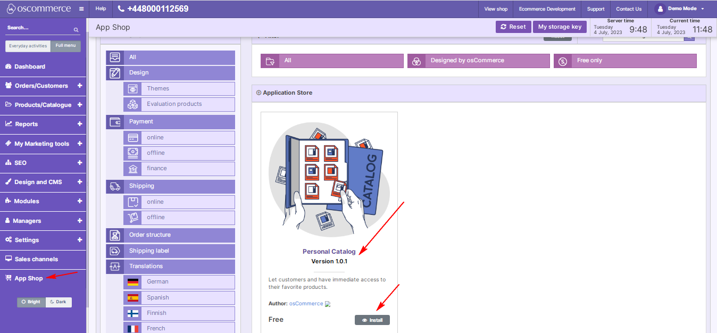Collapse the Application Store section
This screenshot has height=333, width=717.
coord(259,93)
